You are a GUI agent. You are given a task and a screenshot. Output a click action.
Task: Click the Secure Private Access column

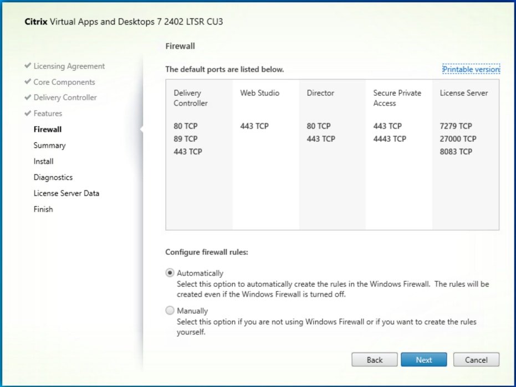coord(399,154)
